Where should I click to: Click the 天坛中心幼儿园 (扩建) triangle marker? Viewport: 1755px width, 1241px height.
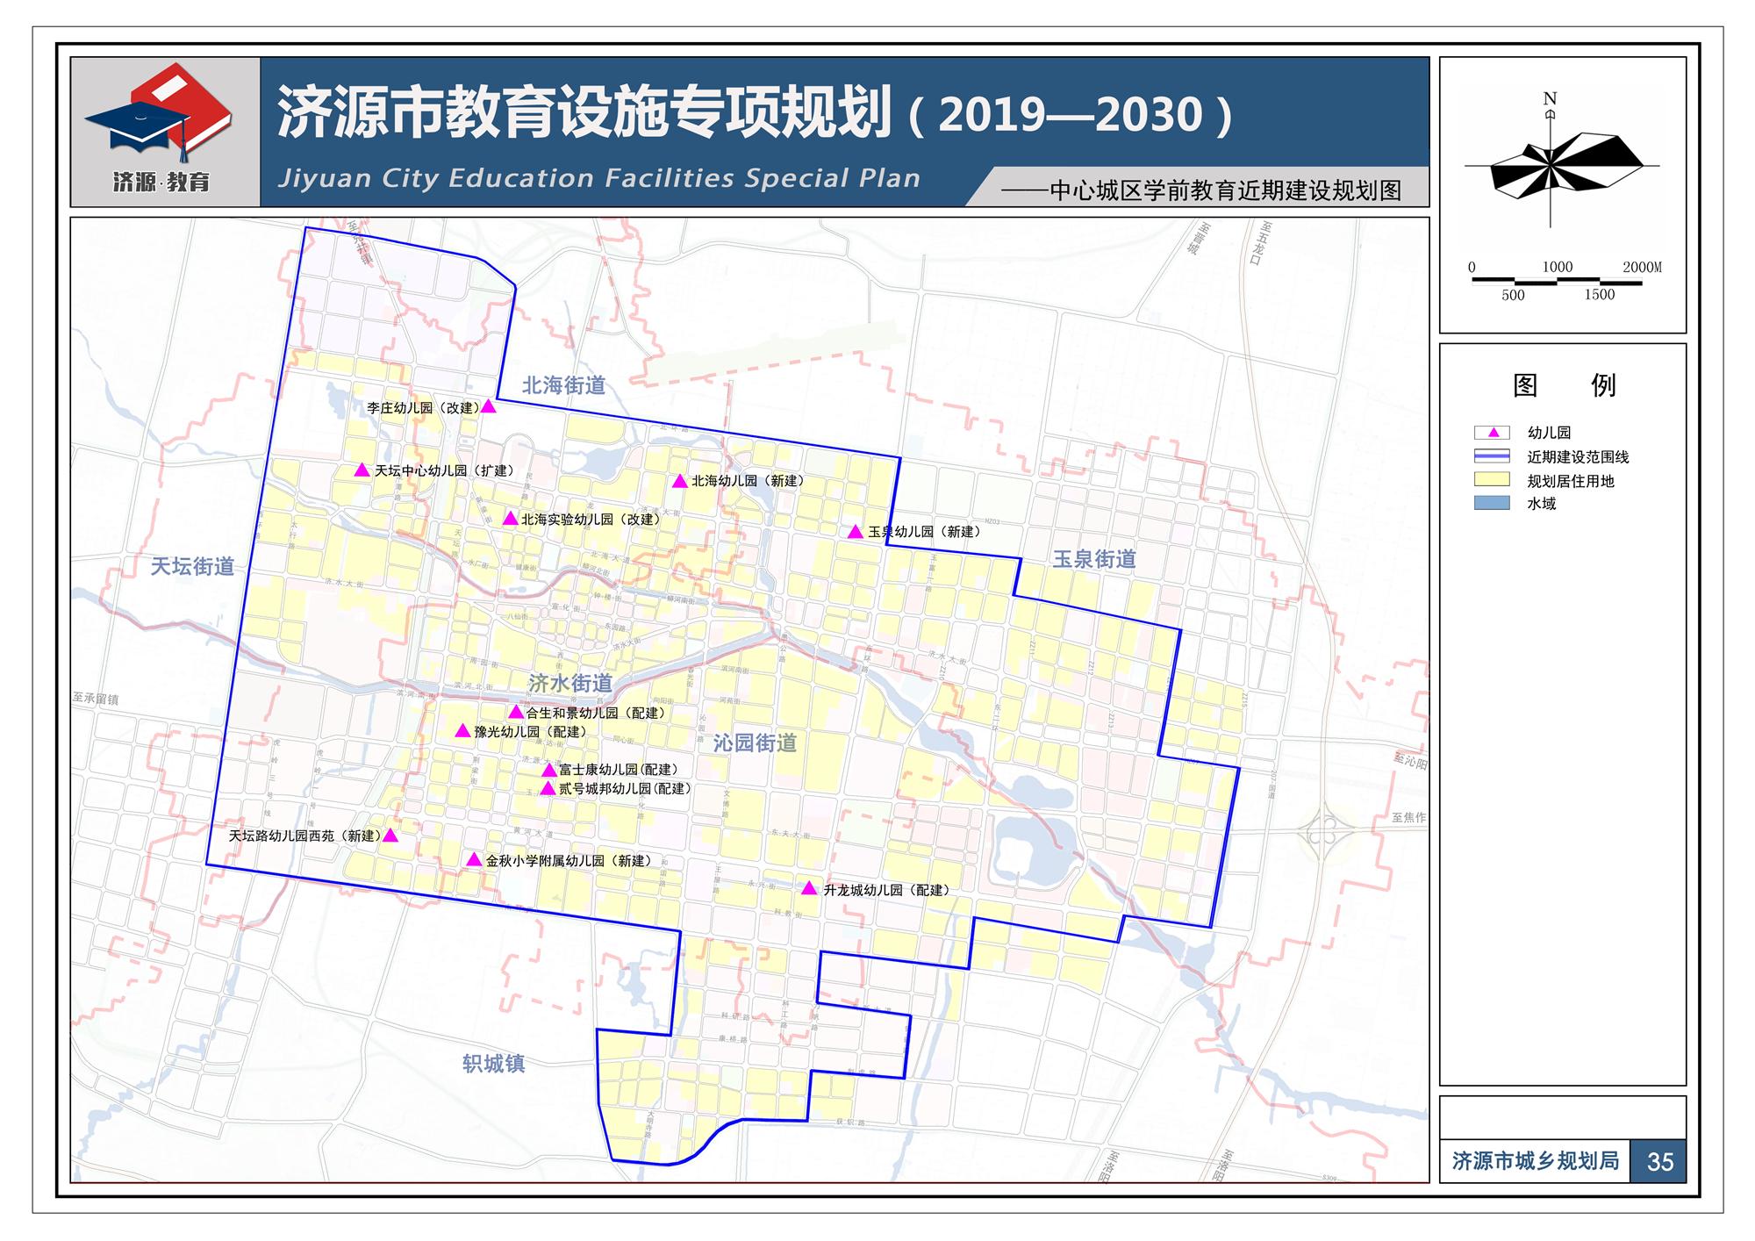point(362,470)
